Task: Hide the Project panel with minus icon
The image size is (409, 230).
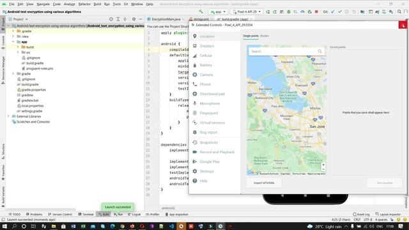Action: coord(141,19)
